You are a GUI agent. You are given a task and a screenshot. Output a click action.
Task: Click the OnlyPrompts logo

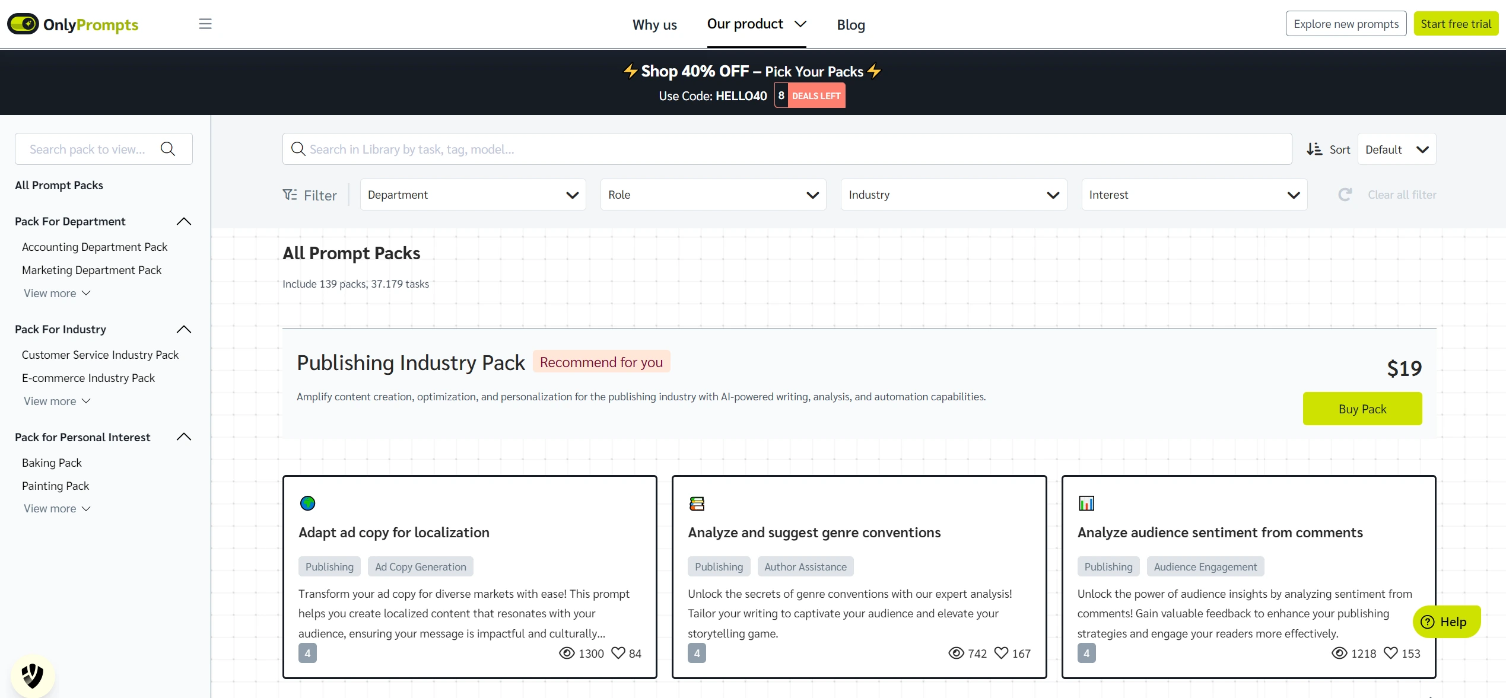[72, 24]
